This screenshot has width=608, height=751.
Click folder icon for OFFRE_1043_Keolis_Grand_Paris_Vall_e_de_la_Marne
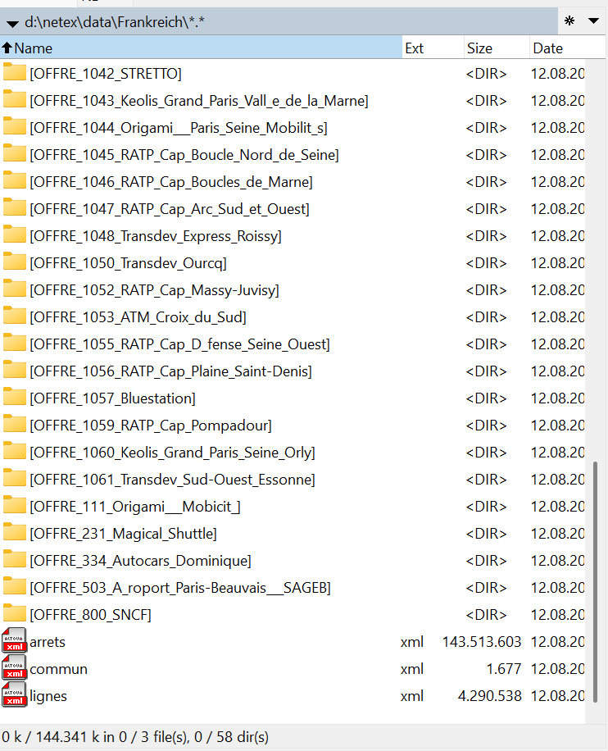coord(15,99)
